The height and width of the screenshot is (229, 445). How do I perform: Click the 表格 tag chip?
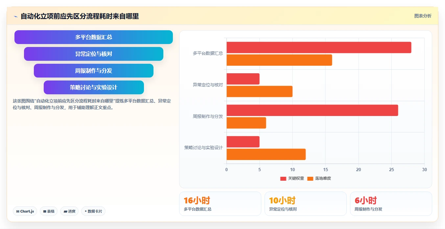pos(49,211)
